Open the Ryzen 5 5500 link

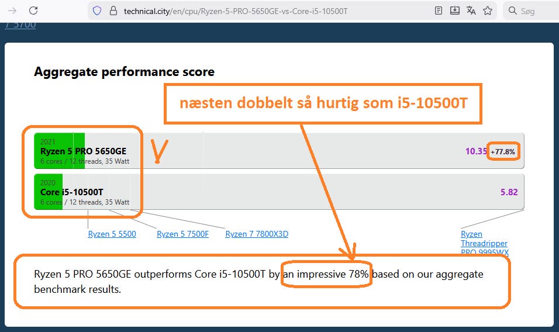click(112, 234)
